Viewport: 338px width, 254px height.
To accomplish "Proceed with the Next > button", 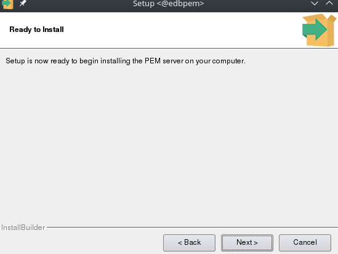I will point(247,243).
